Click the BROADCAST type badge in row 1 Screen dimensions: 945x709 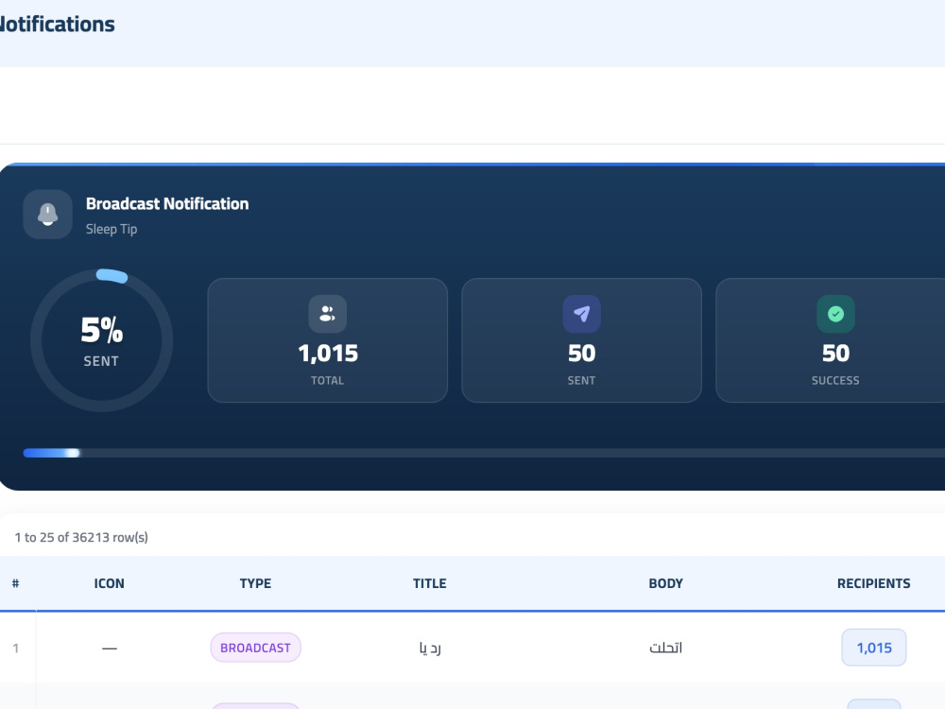point(255,648)
